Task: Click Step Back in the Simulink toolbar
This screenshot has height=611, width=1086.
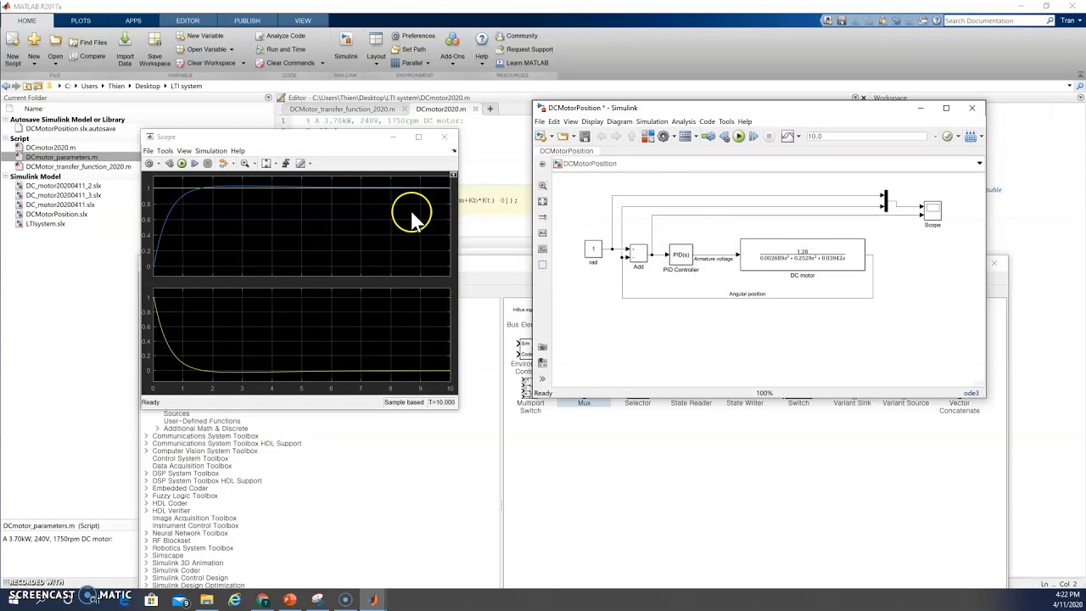Action: (x=724, y=137)
